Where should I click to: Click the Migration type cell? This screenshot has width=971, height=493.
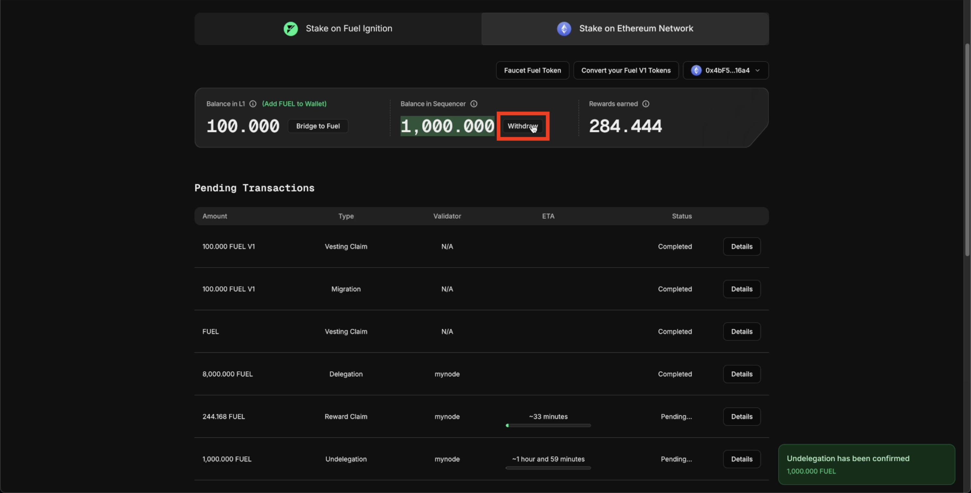pyautogui.click(x=346, y=289)
